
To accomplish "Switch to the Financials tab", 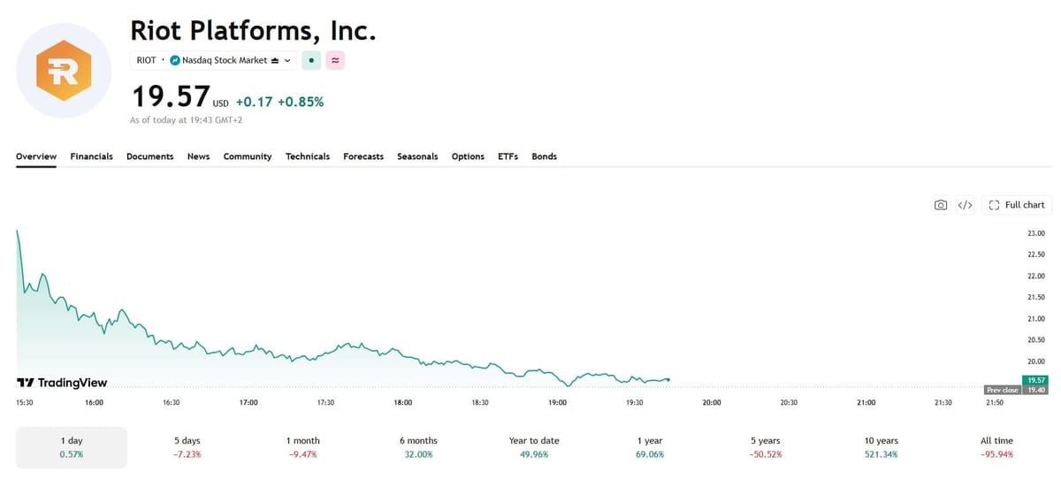I will 91,156.
